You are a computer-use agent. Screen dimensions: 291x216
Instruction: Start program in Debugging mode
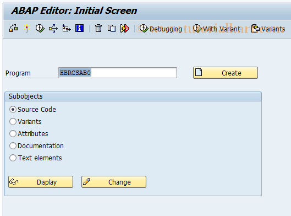(161, 29)
